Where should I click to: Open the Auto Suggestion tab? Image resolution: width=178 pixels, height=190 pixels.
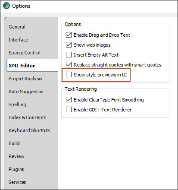click(26, 92)
